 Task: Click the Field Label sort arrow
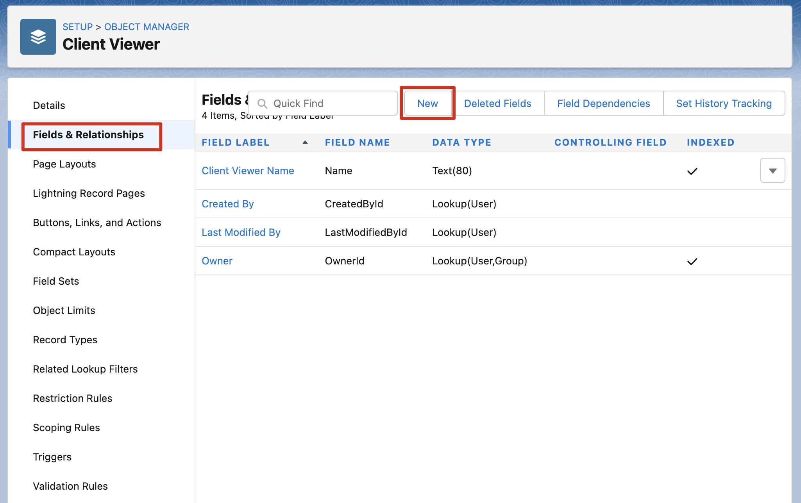pyautogui.click(x=305, y=143)
